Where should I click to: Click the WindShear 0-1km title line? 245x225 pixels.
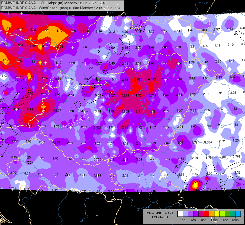[62, 8]
